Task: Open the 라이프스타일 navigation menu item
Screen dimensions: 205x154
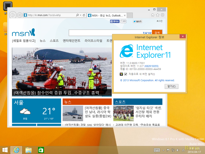Action: (x=93, y=41)
